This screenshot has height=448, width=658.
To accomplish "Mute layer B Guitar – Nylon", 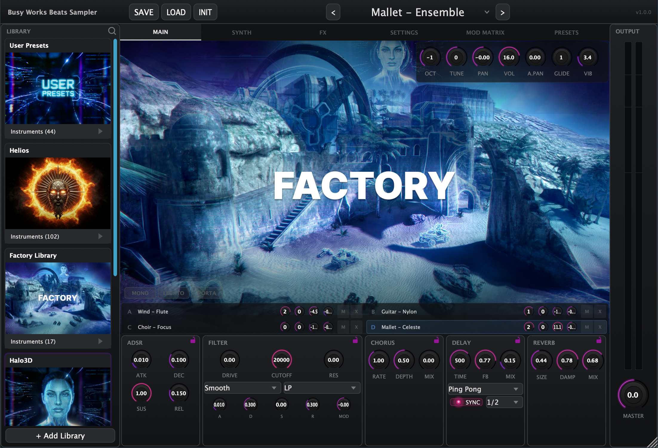I will click(587, 311).
